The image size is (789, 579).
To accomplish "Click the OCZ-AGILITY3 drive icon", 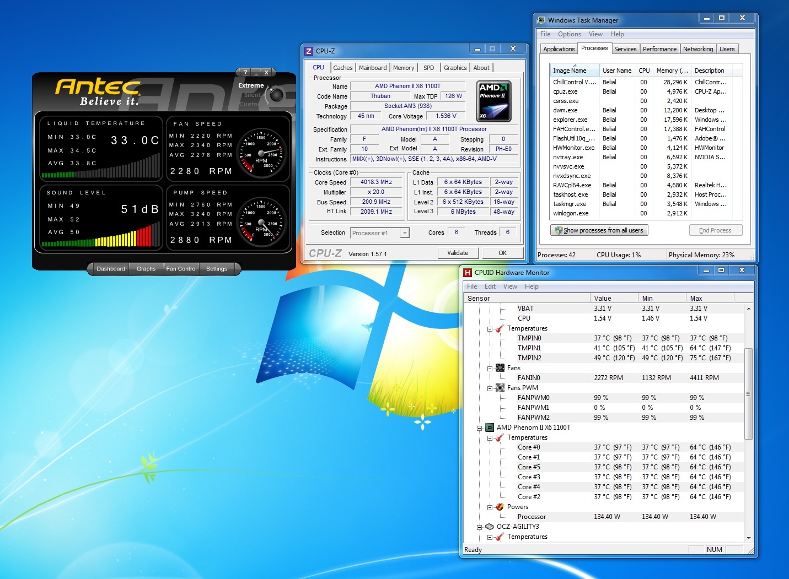I will tap(489, 527).
